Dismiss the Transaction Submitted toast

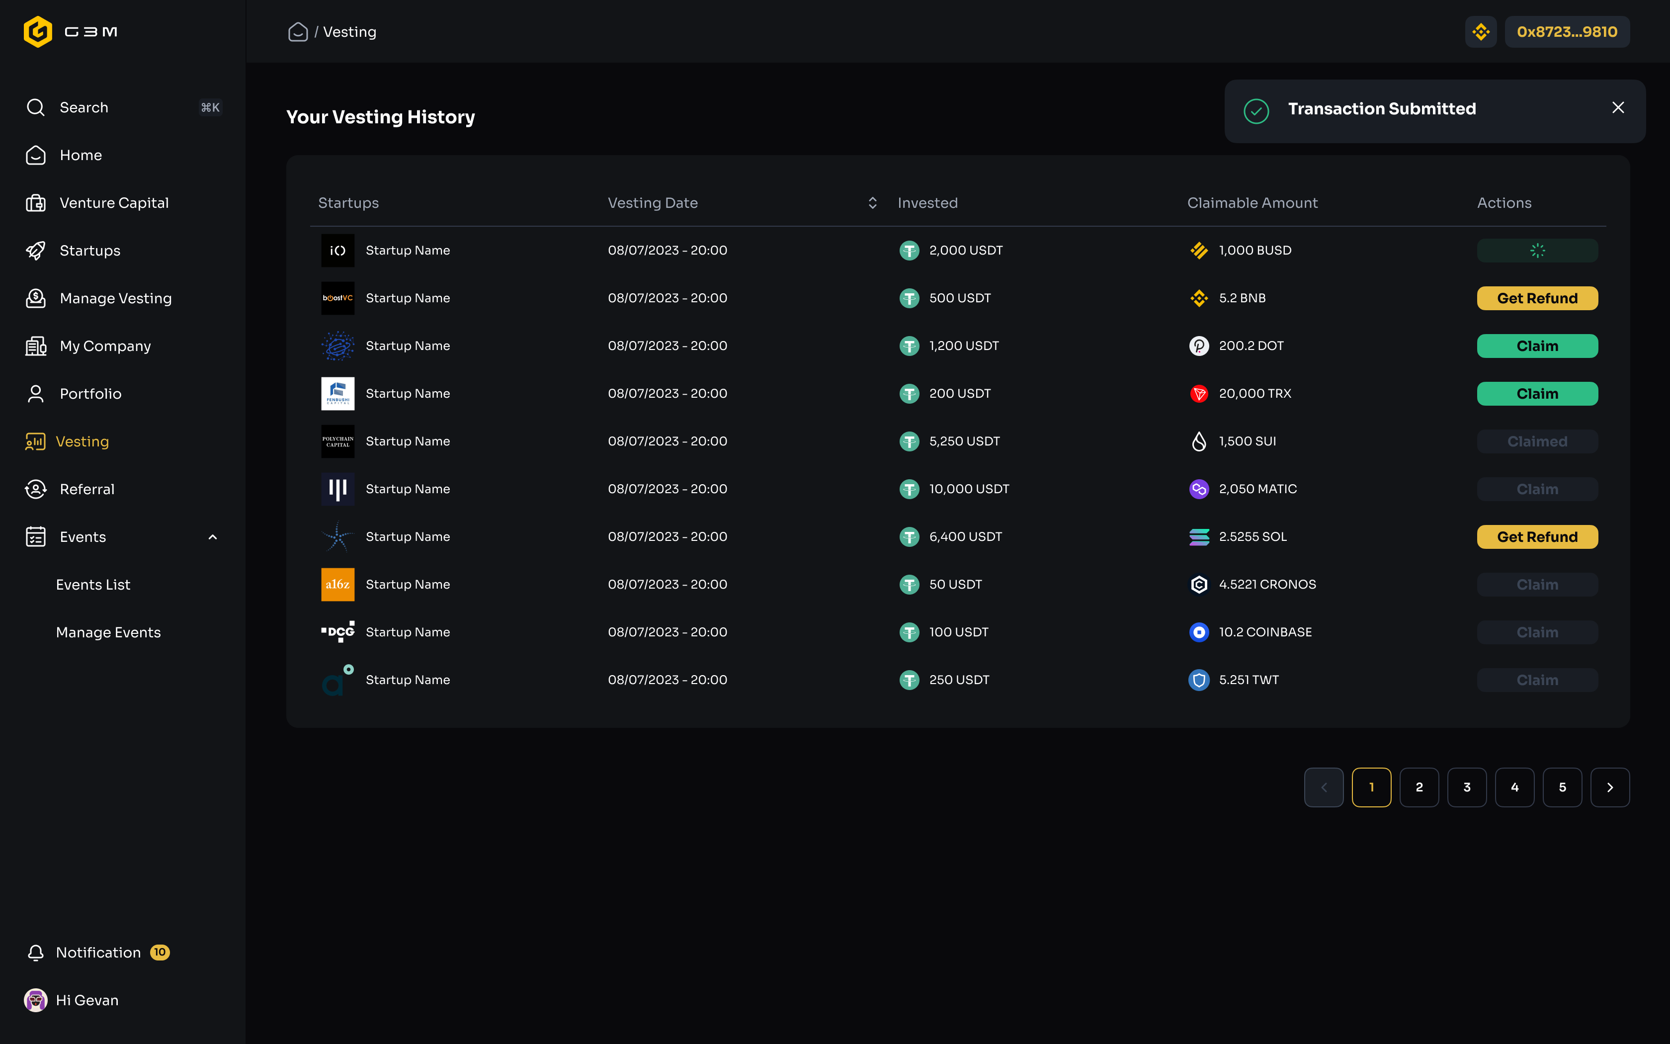click(x=1617, y=108)
